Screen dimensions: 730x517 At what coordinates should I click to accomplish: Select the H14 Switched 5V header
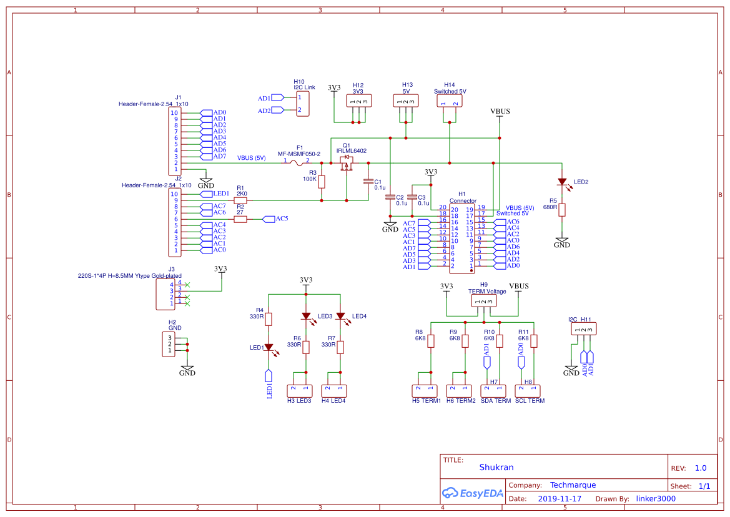pos(448,100)
